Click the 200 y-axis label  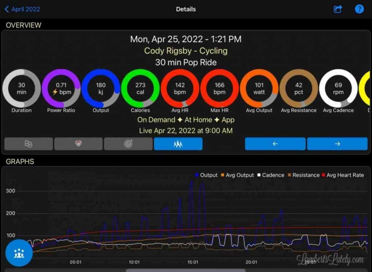(11, 213)
